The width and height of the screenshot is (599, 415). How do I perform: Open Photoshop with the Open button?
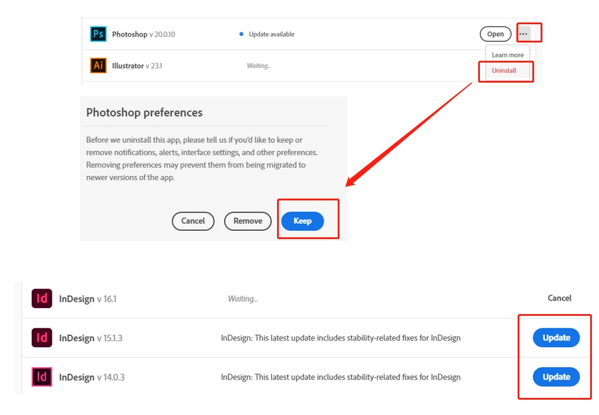[495, 34]
